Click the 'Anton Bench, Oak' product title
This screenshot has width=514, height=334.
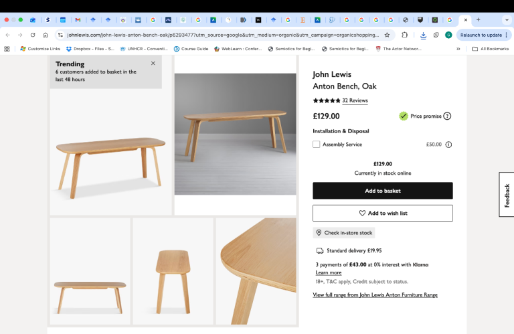[345, 86]
